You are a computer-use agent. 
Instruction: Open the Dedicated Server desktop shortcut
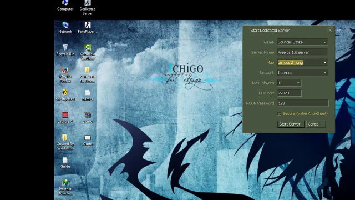point(88,7)
